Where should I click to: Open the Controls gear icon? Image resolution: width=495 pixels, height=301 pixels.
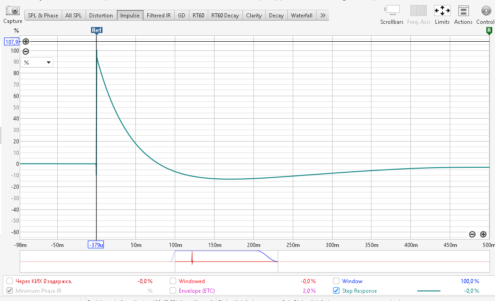coord(485,11)
